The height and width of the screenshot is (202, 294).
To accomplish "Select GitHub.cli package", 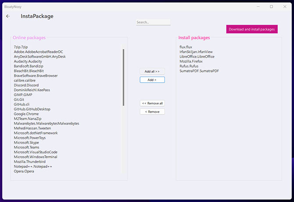I will 22,104.
